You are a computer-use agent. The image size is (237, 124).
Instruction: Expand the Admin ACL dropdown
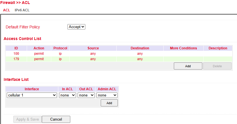pos(107,95)
